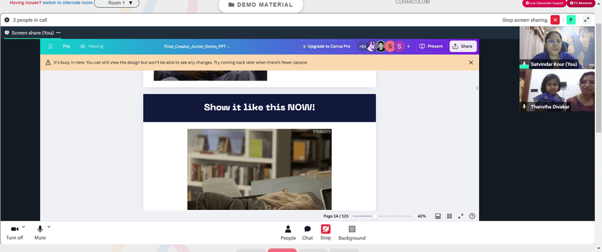The image size is (602, 252).
Task: Open the Canva Share button
Action: (463, 46)
